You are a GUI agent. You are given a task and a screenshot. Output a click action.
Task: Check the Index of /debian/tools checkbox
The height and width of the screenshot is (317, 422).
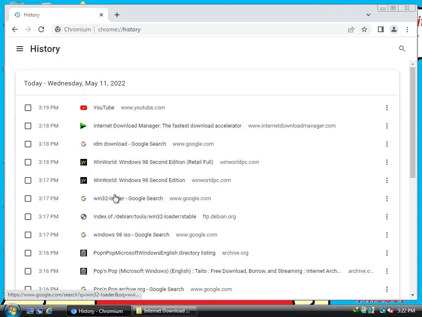coord(28,217)
